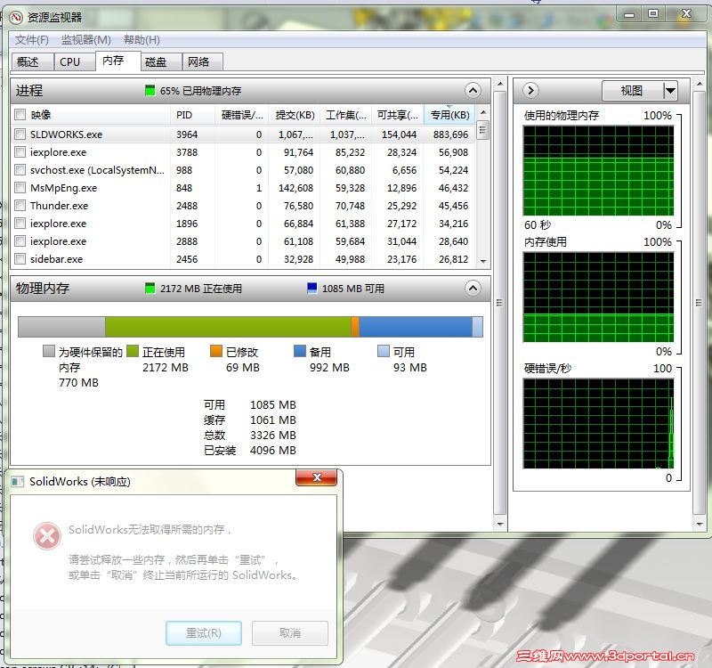Check the svchost.exe process checkbox
Viewport: 712px width, 668px height.
pyautogui.click(x=20, y=170)
